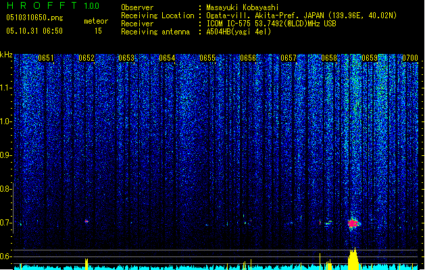425x270 pixels.
Task: Click the 0658 time marker
Action: click(x=329, y=58)
